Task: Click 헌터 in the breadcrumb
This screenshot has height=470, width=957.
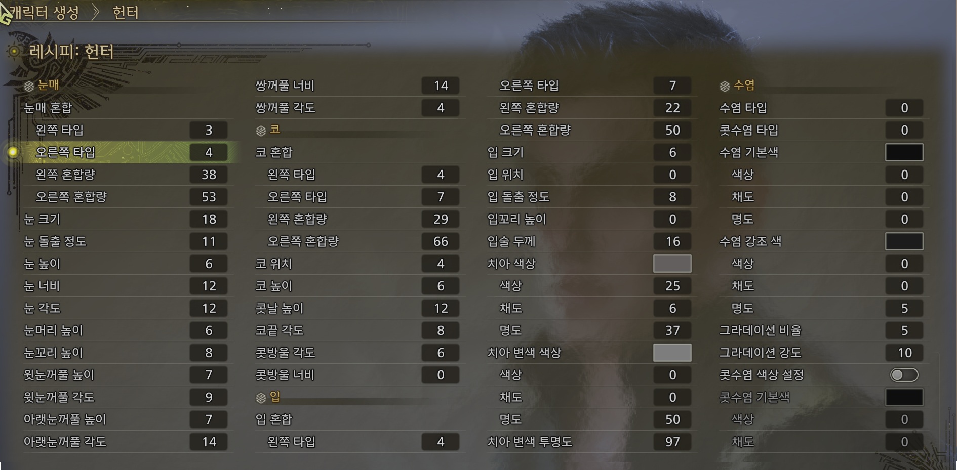Action: click(x=126, y=12)
